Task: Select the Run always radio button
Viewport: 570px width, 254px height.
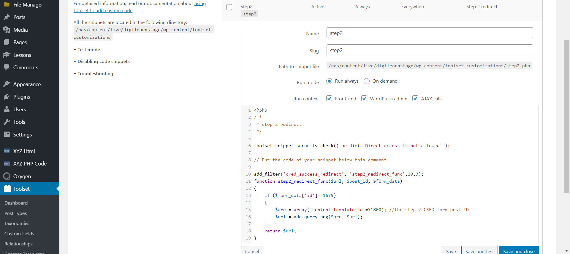Action: pyautogui.click(x=329, y=81)
